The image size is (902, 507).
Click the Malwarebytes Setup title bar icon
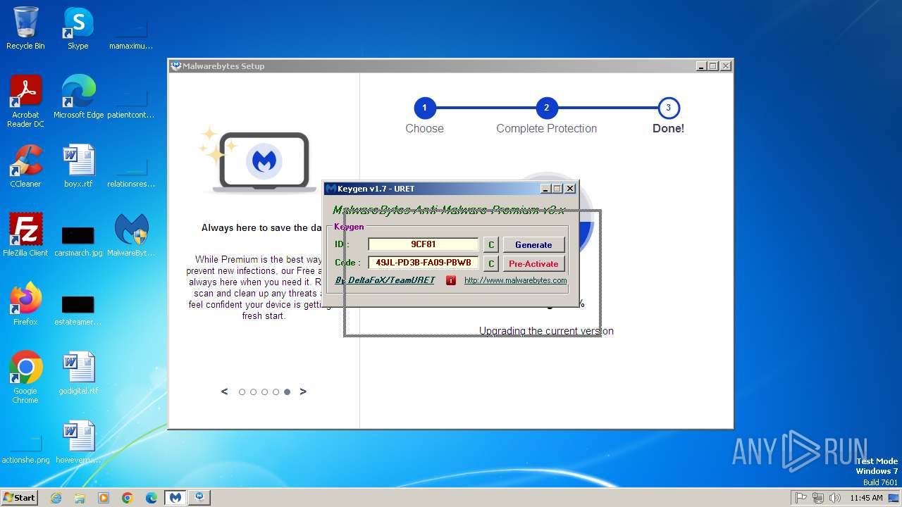pyautogui.click(x=176, y=65)
